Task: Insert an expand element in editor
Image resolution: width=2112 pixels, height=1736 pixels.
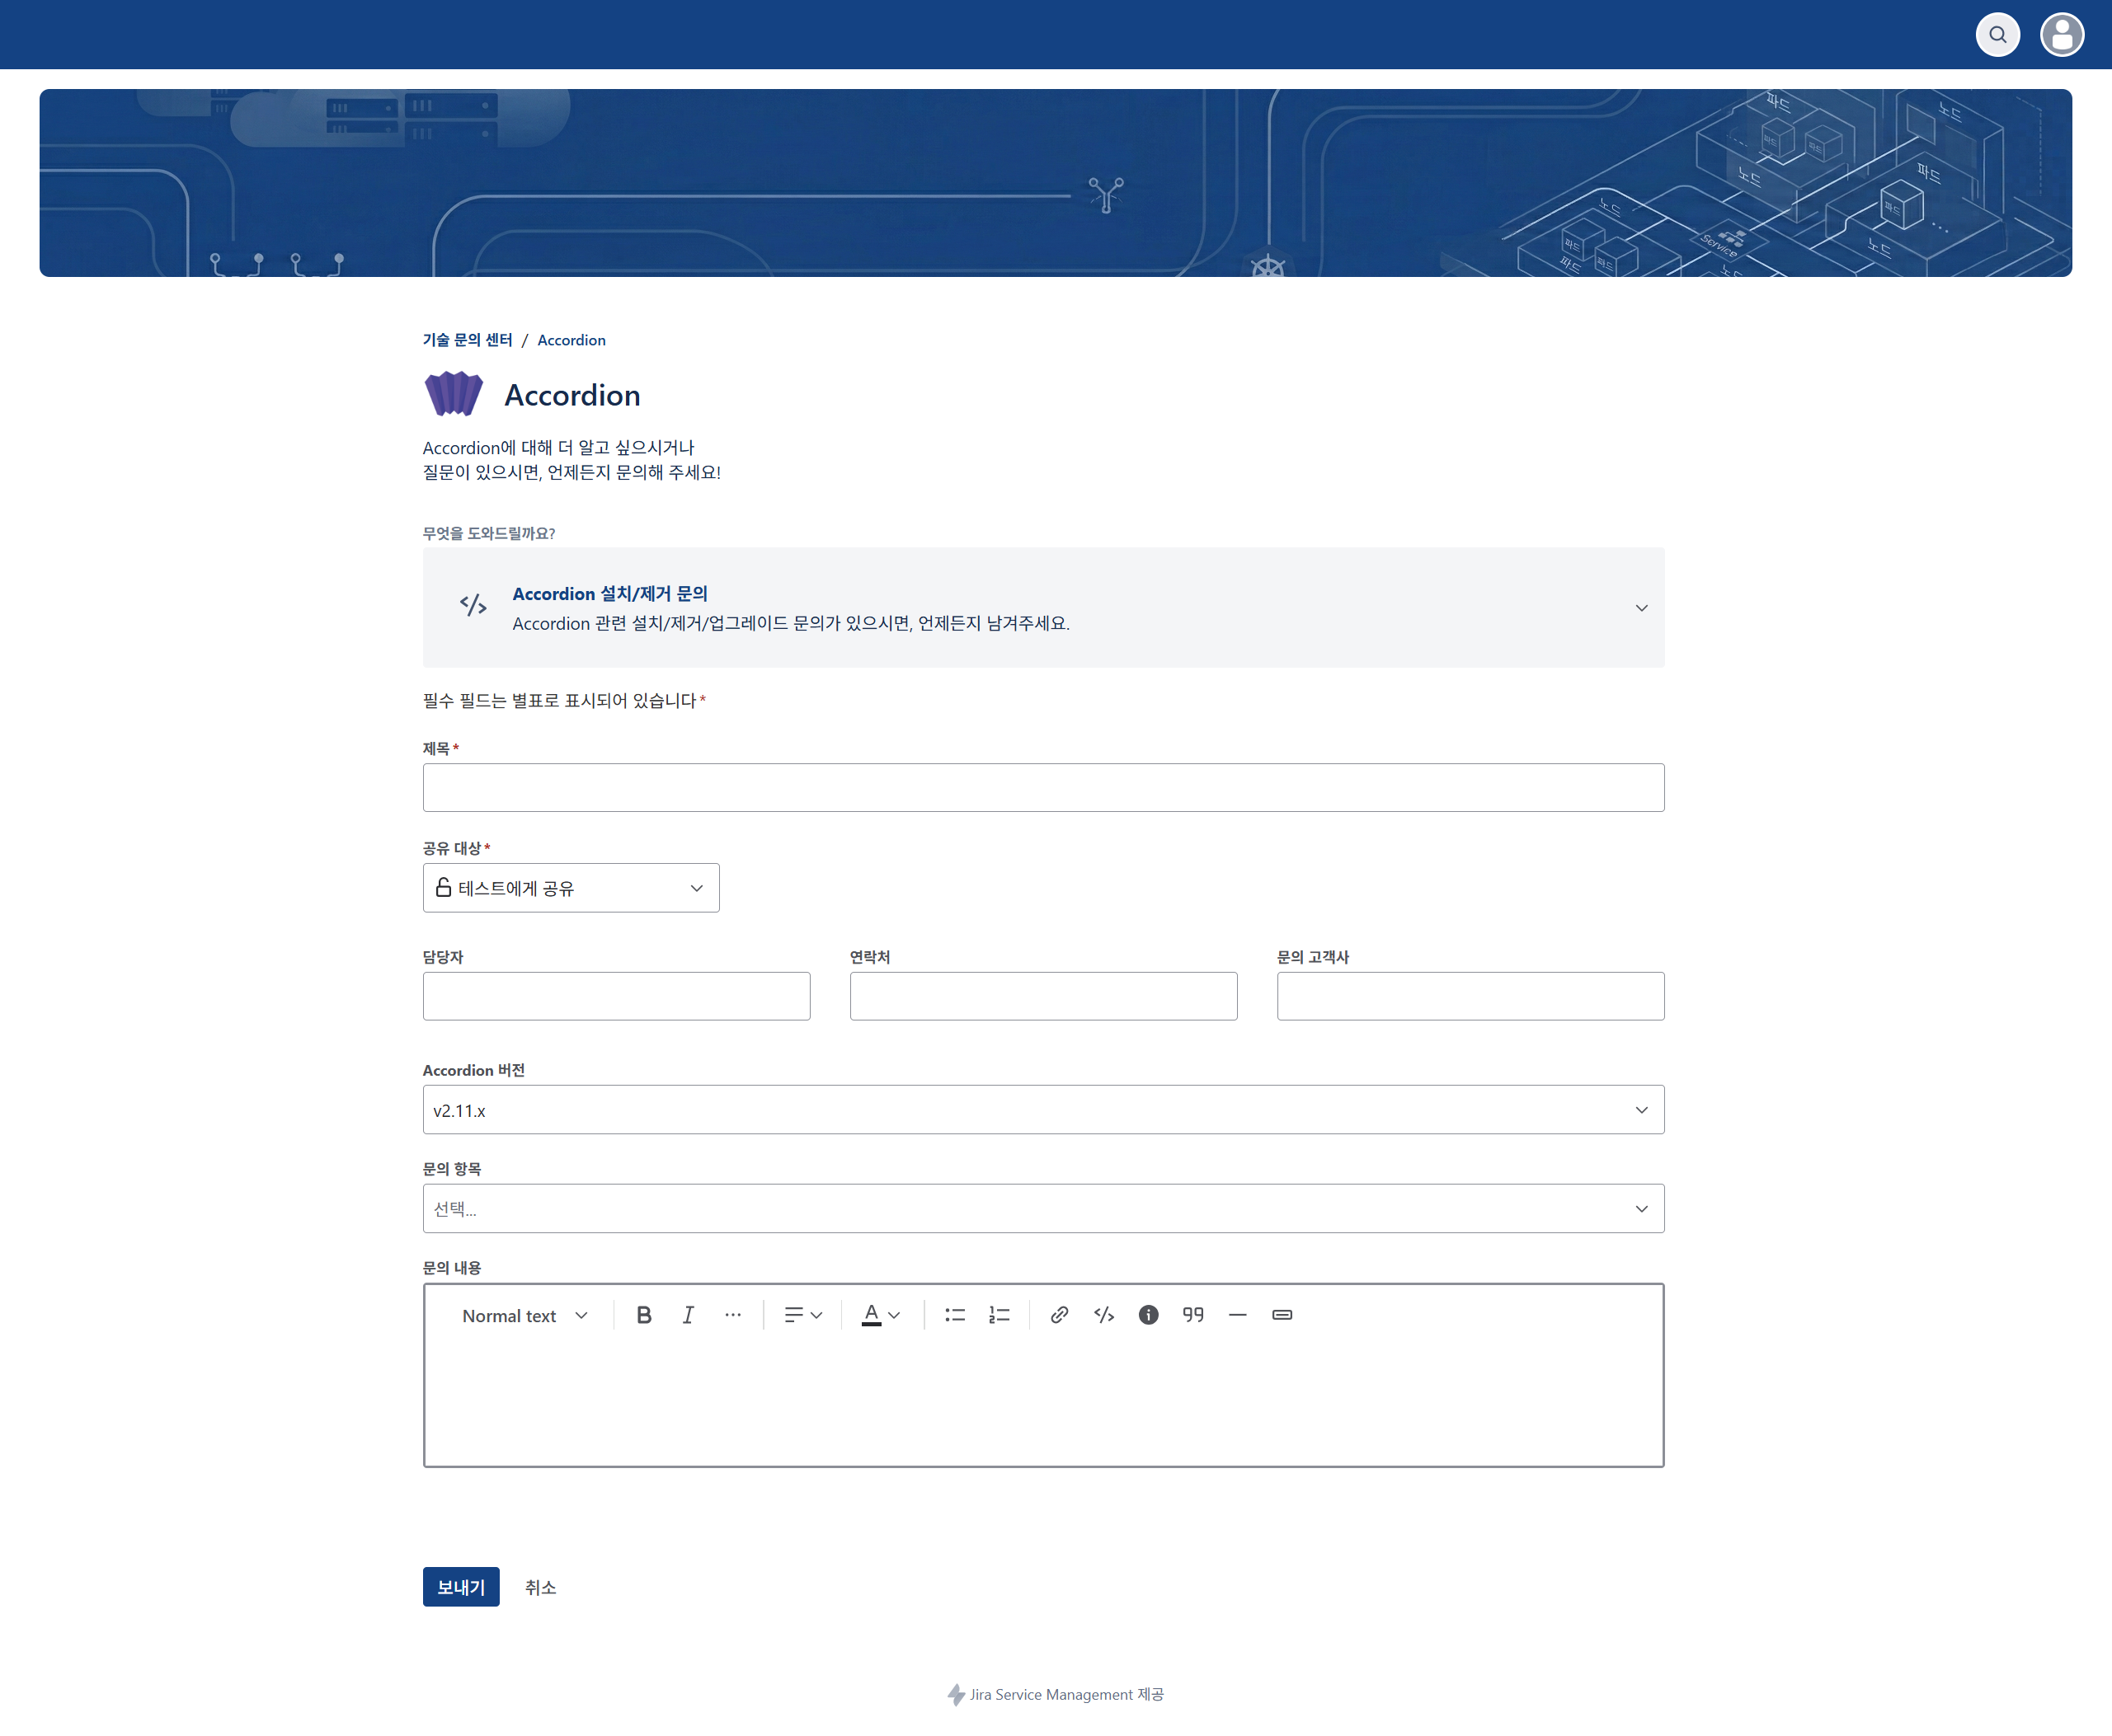Action: pyautogui.click(x=1282, y=1315)
